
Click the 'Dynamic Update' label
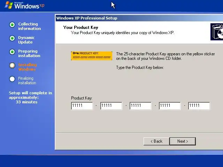pos(26,40)
